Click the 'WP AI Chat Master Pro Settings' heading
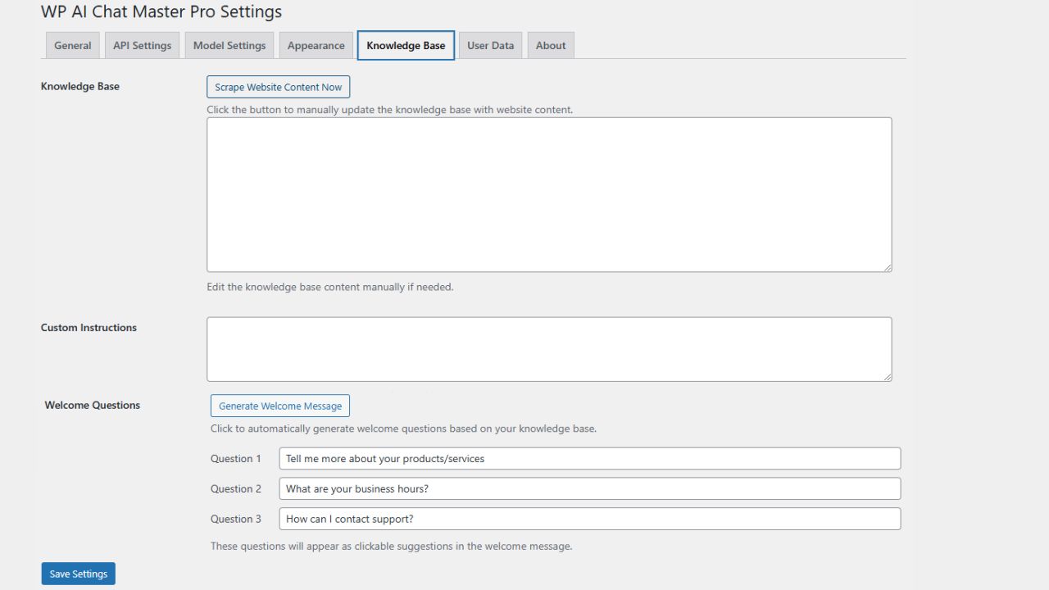 click(161, 11)
